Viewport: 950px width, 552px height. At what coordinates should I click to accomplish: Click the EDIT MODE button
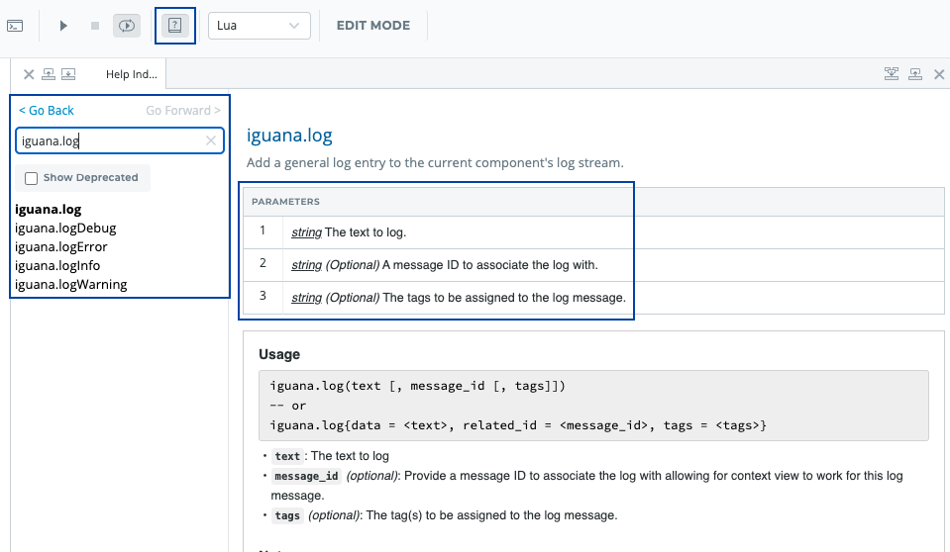[372, 26]
